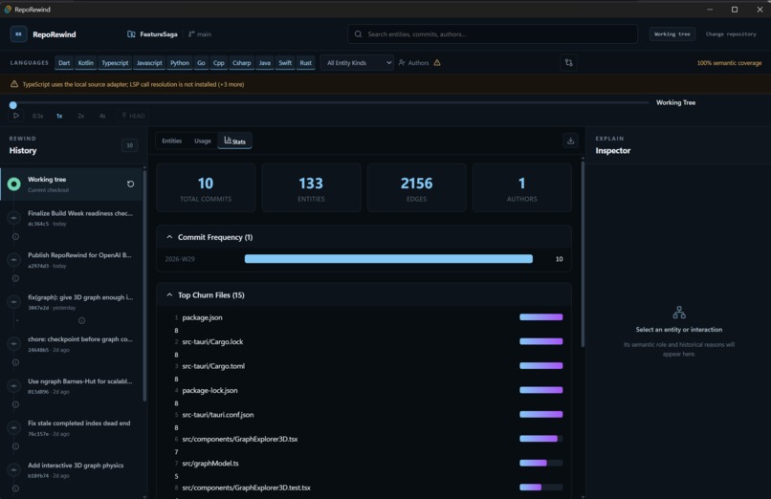Image resolution: width=771 pixels, height=499 pixels.
Task: Set playback speed to 1x
Action: point(59,116)
